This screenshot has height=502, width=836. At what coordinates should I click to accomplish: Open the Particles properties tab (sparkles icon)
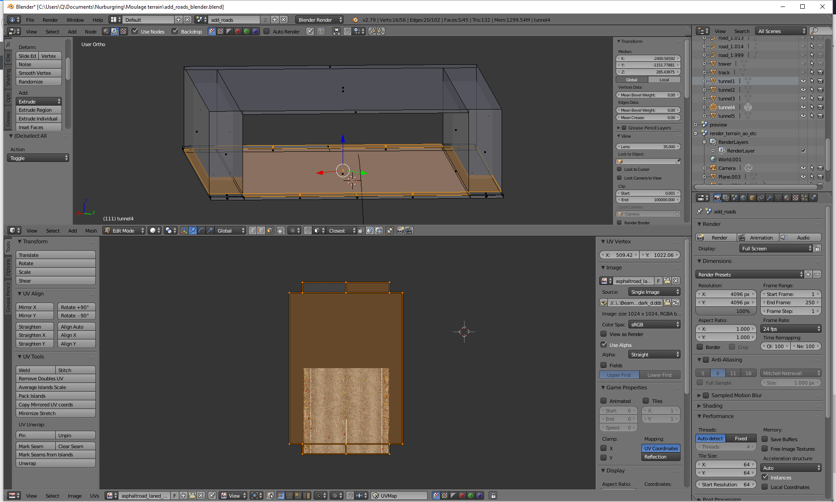point(804,198)
